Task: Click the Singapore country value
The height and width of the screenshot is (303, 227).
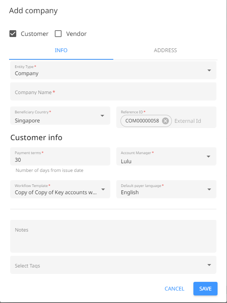Action: 28,121
